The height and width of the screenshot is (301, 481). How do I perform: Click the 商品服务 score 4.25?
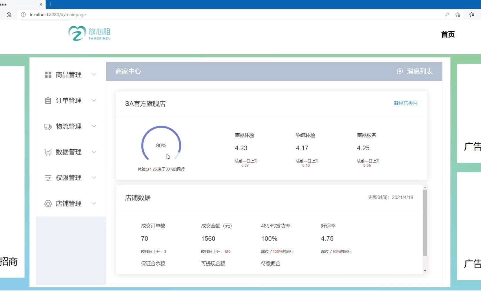[x=363, y=148]
